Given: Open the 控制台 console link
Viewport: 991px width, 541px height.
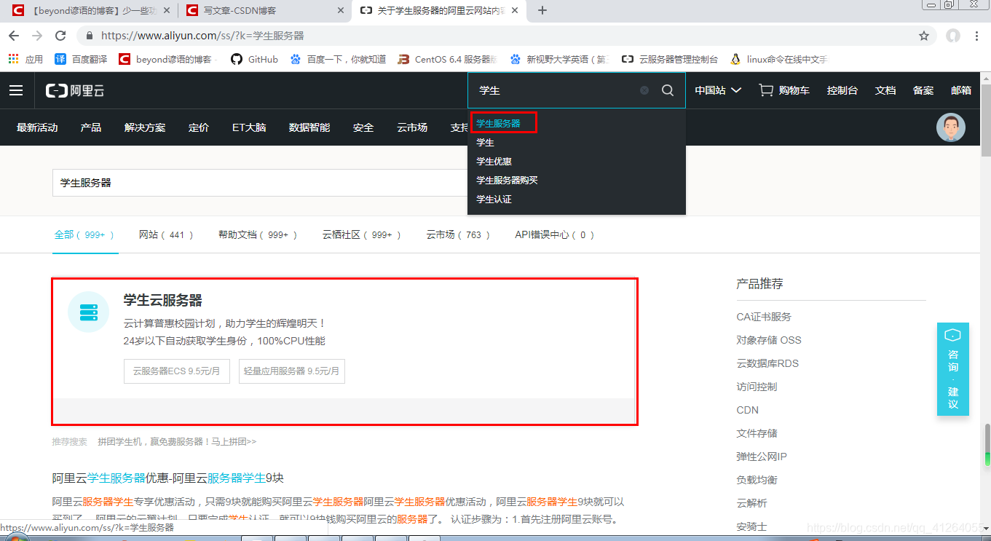Looking at the screenshot, I should [842, 90].
